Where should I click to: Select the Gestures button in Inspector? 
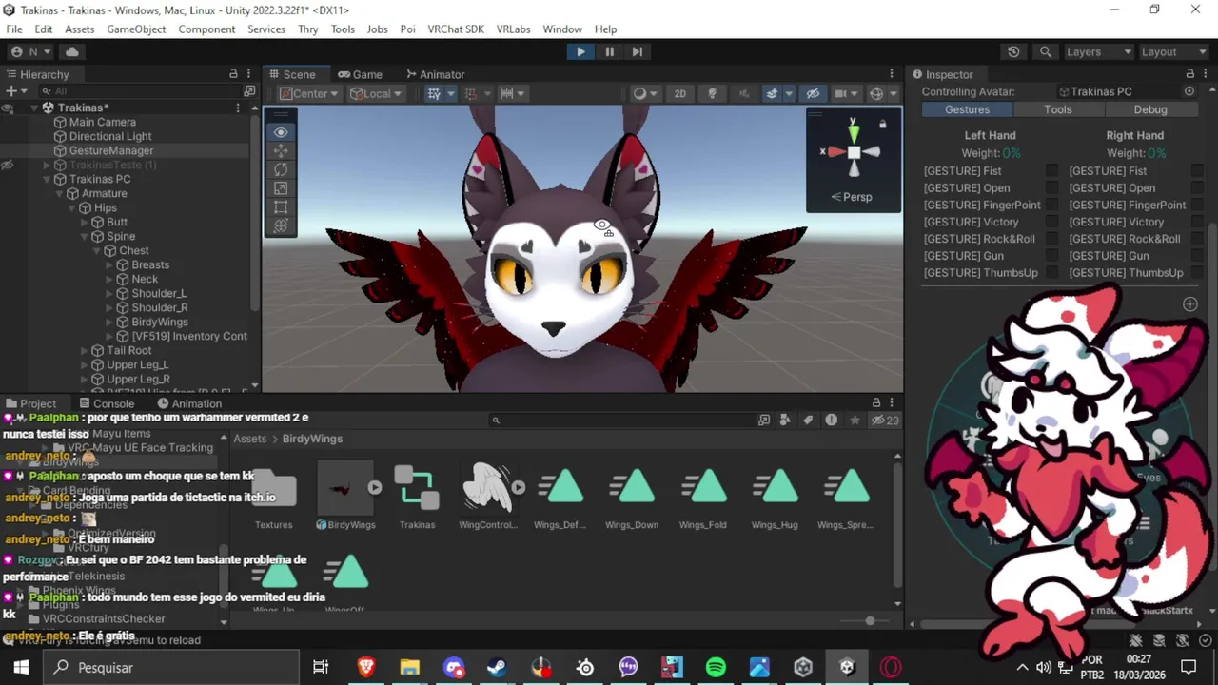pyautogui.click(x=967, y=109)
